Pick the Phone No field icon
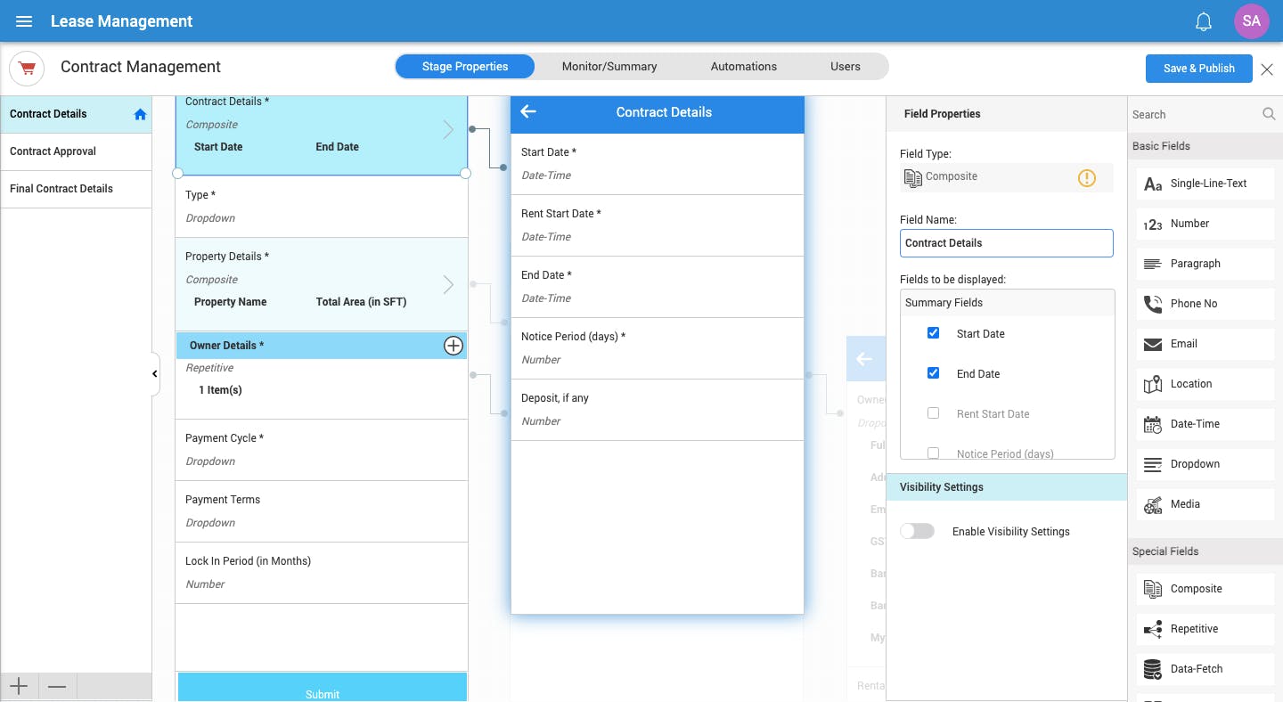This screenshot has width=1283, height=702. pos(1153,305)
